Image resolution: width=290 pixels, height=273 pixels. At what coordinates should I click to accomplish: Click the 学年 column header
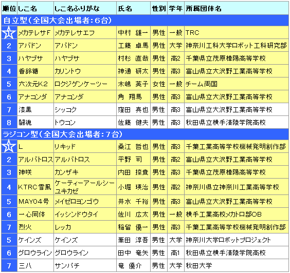pos(176,8)
